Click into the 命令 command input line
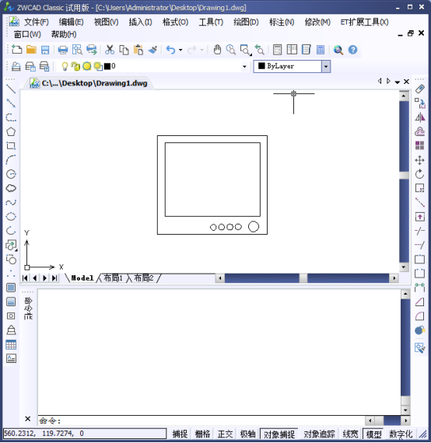 pos(201,420)
